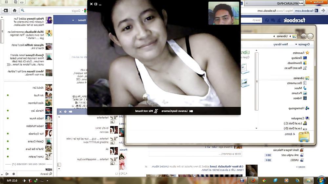Click the Facebook search box
Screen dimensions: 328x184
point(252,20)
